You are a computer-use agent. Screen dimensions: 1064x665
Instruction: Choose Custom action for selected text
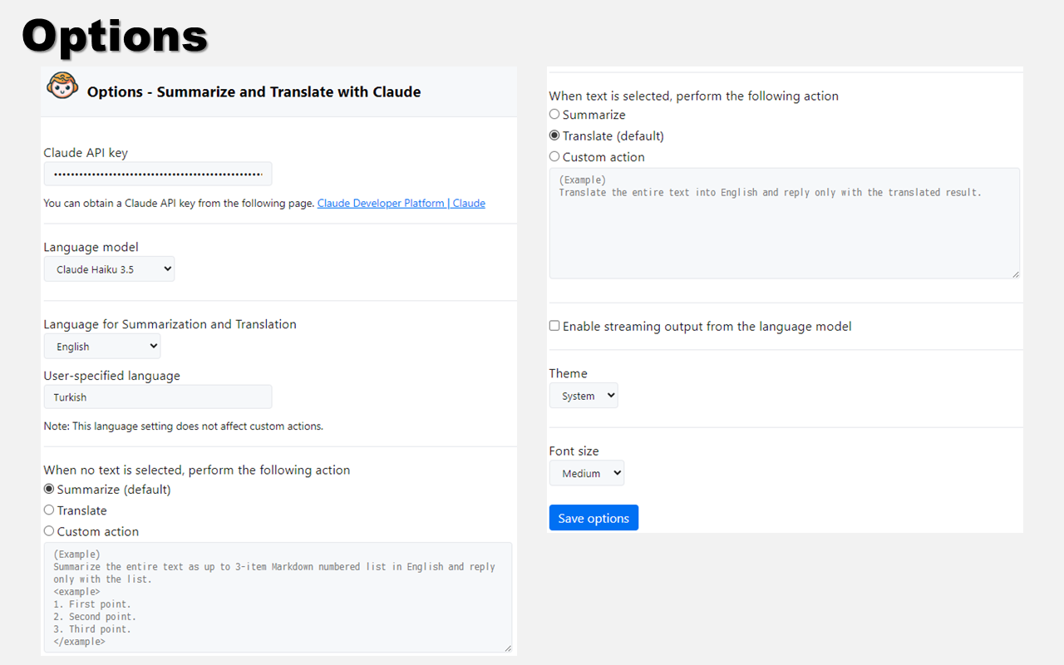click(x=554, y=156)
